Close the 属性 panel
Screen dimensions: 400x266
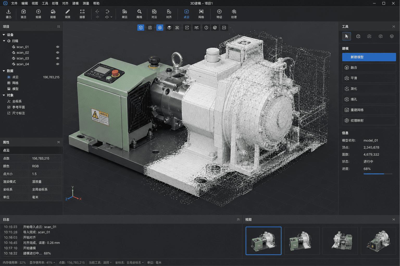coord(59,142)
